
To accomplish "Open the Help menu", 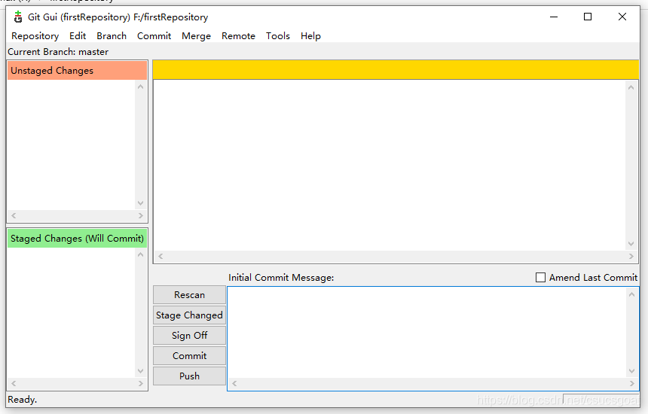I will pyautogui.click(x=310, y=36).
